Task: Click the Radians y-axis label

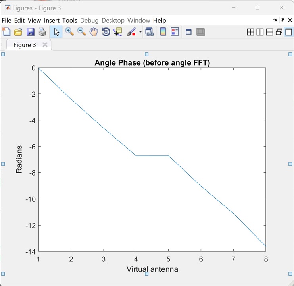Action: pyautogui.click(x=19, y=159)
